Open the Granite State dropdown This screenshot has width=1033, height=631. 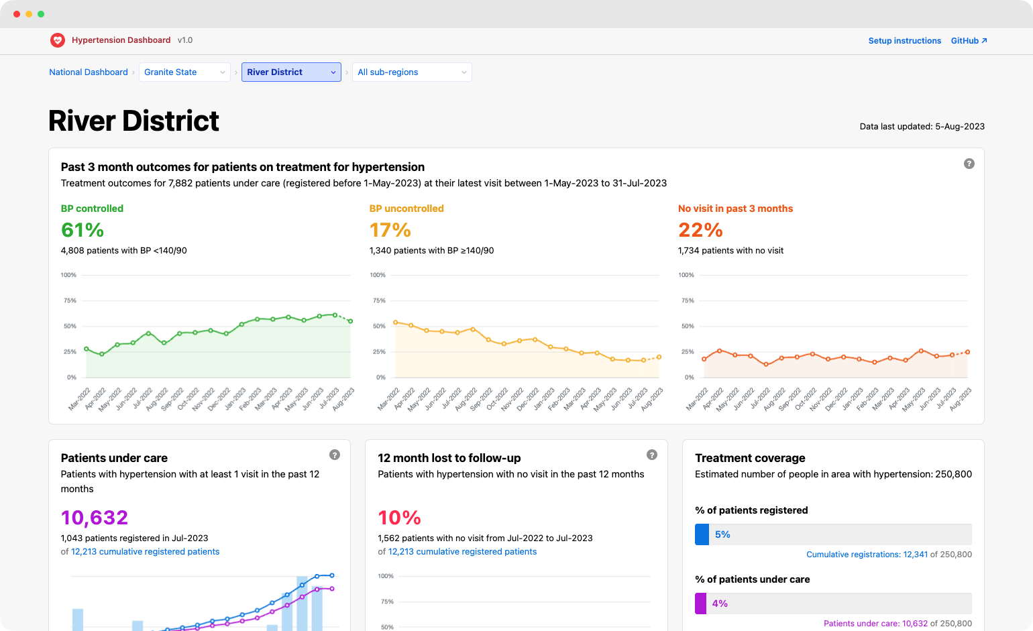tap(184, 72)
